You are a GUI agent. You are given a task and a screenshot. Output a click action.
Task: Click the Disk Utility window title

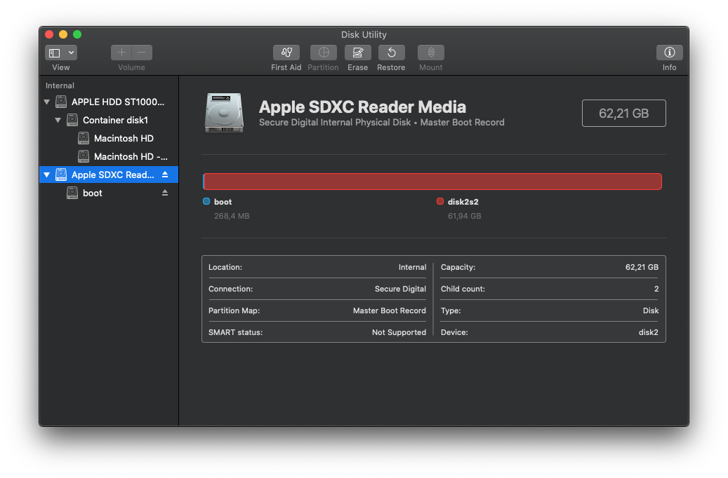point(364,35)
